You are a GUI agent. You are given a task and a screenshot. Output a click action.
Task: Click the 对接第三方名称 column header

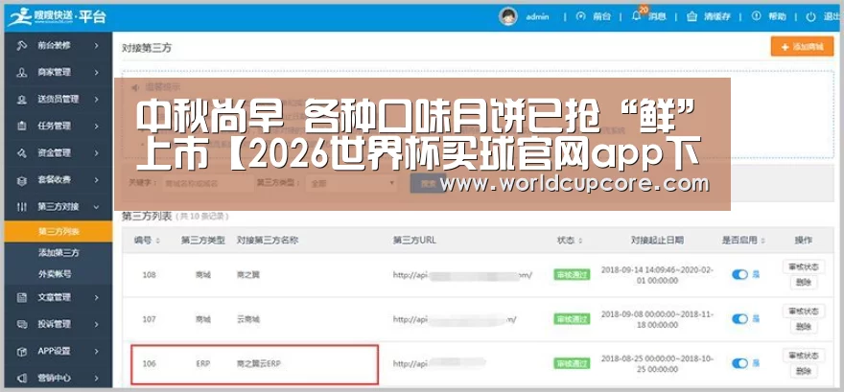coord(268,241)
